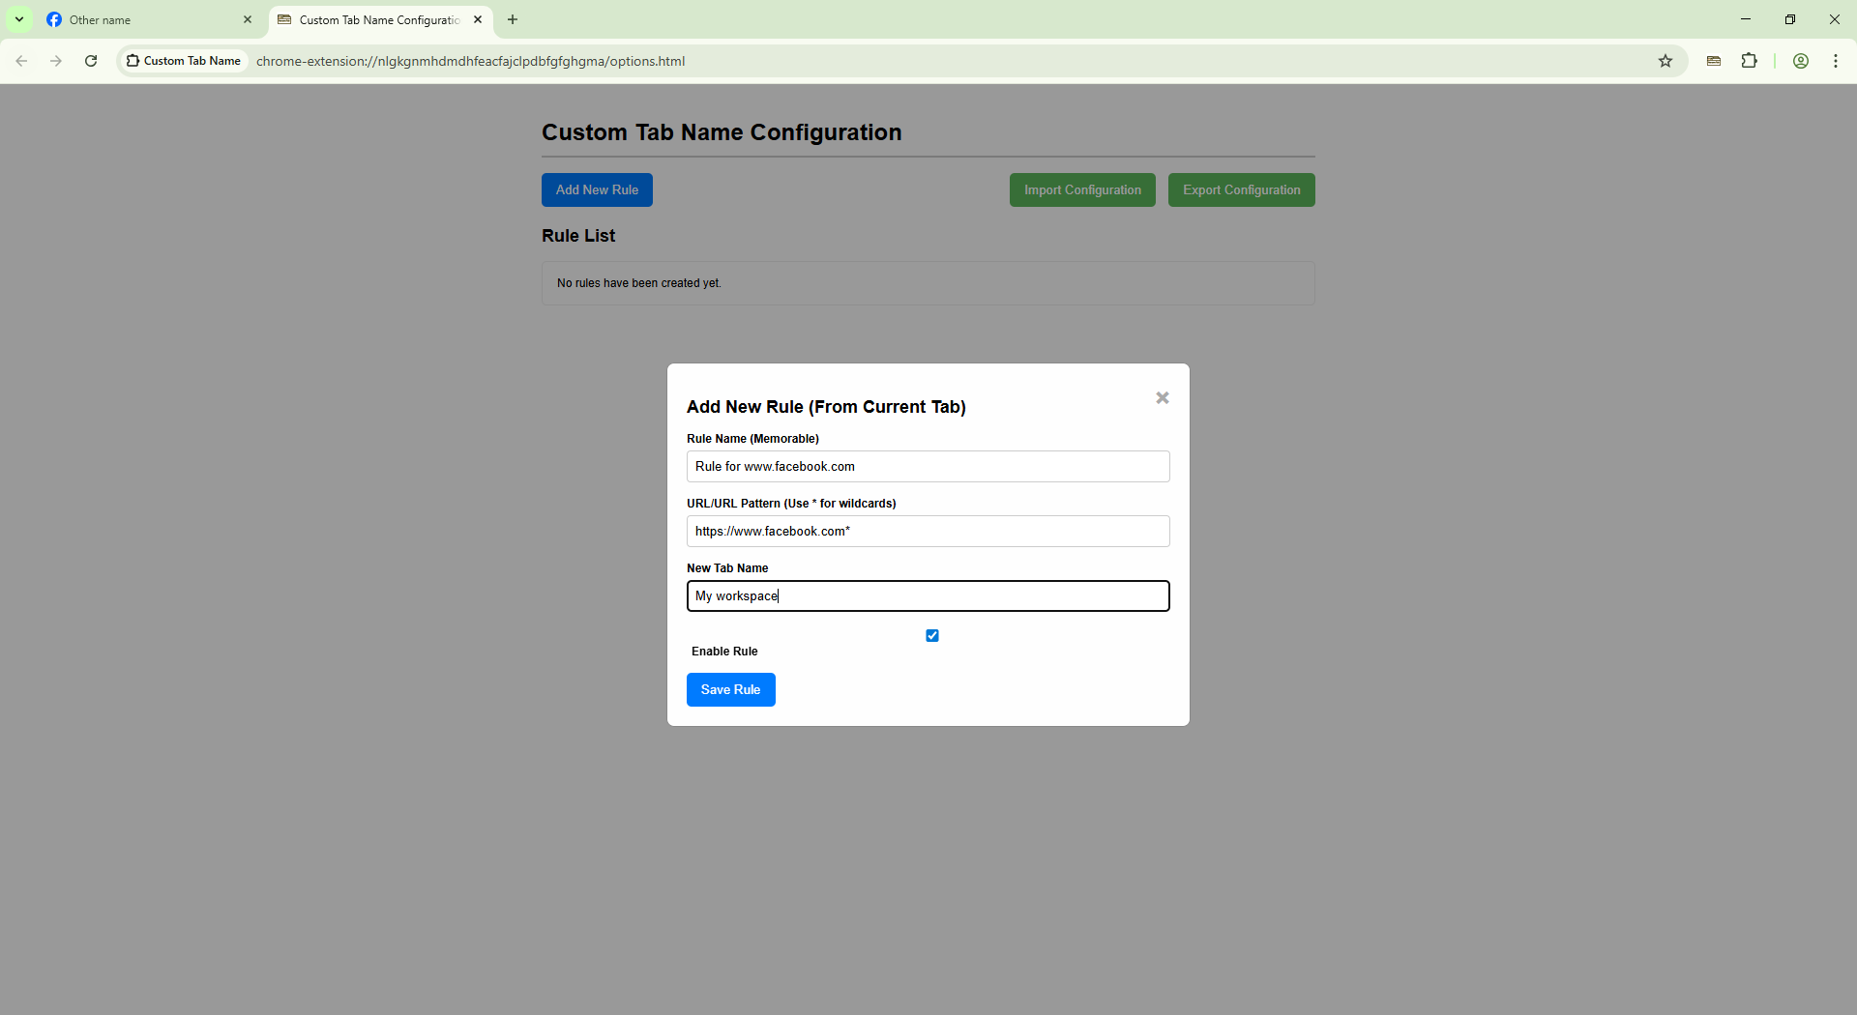This screenshot has height=1015, width=1857.
Task: Open Chrome's three-dot menu
Action: click(1836, 61)
